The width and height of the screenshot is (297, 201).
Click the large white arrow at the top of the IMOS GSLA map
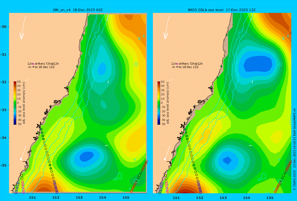pos(167,27)
